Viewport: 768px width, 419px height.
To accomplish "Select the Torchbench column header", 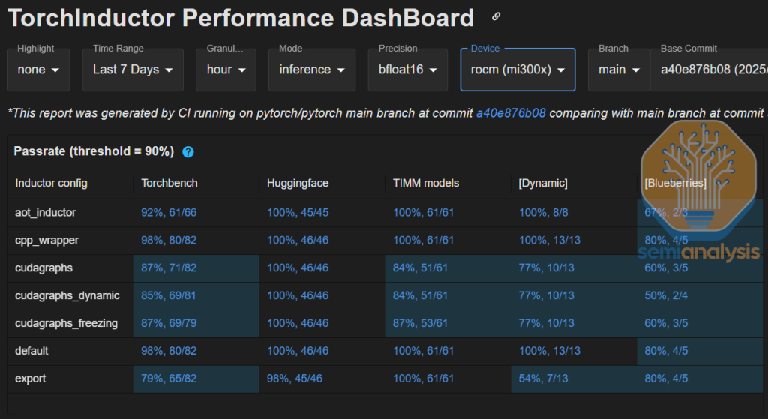I will (169, 183).
